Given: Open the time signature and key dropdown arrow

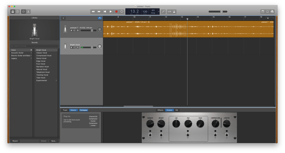Looking at the screenshot, I should [159, 11].
